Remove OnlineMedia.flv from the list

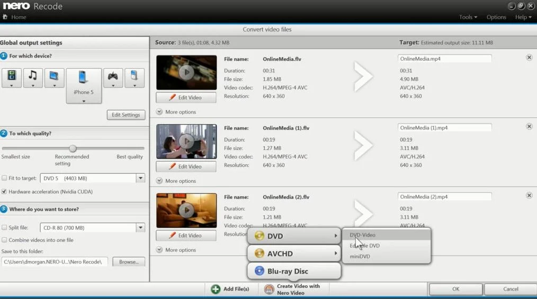pyautogui.click(x=529, y=58)
